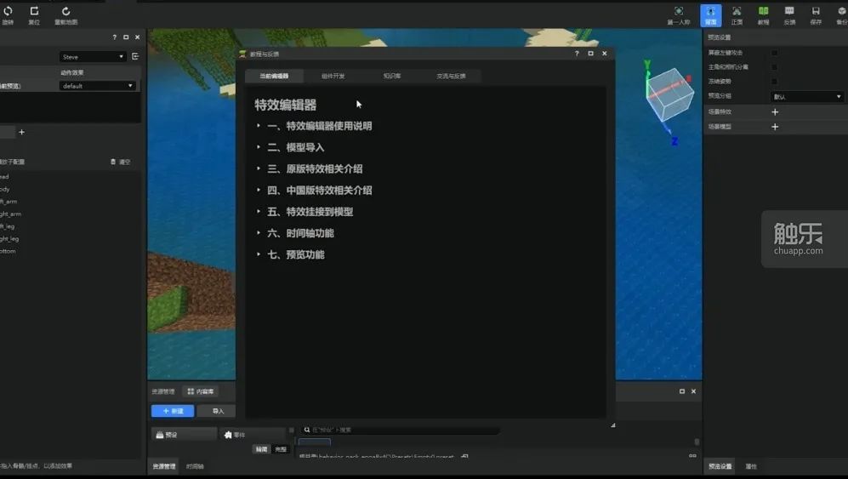This screenshot has height=479, width=848.
Task: Click the 第一人称 first-person view icon
Action: coord(678,12)
